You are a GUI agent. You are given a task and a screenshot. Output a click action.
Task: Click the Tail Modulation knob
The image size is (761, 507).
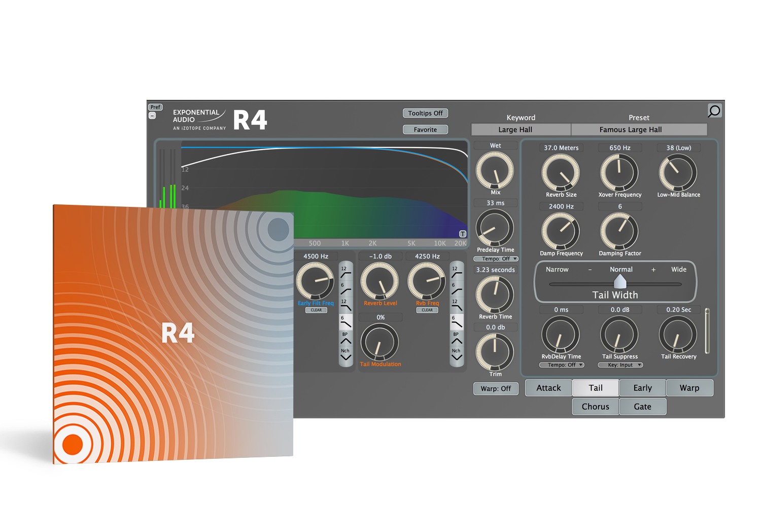click(379, 342)
